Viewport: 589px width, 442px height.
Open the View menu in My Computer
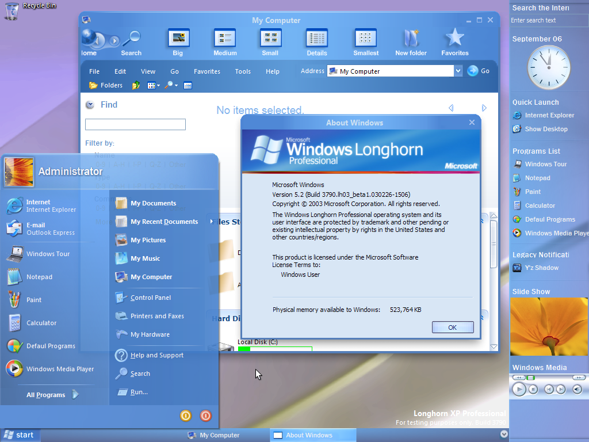pyautogui.click(x=148, y=71)
